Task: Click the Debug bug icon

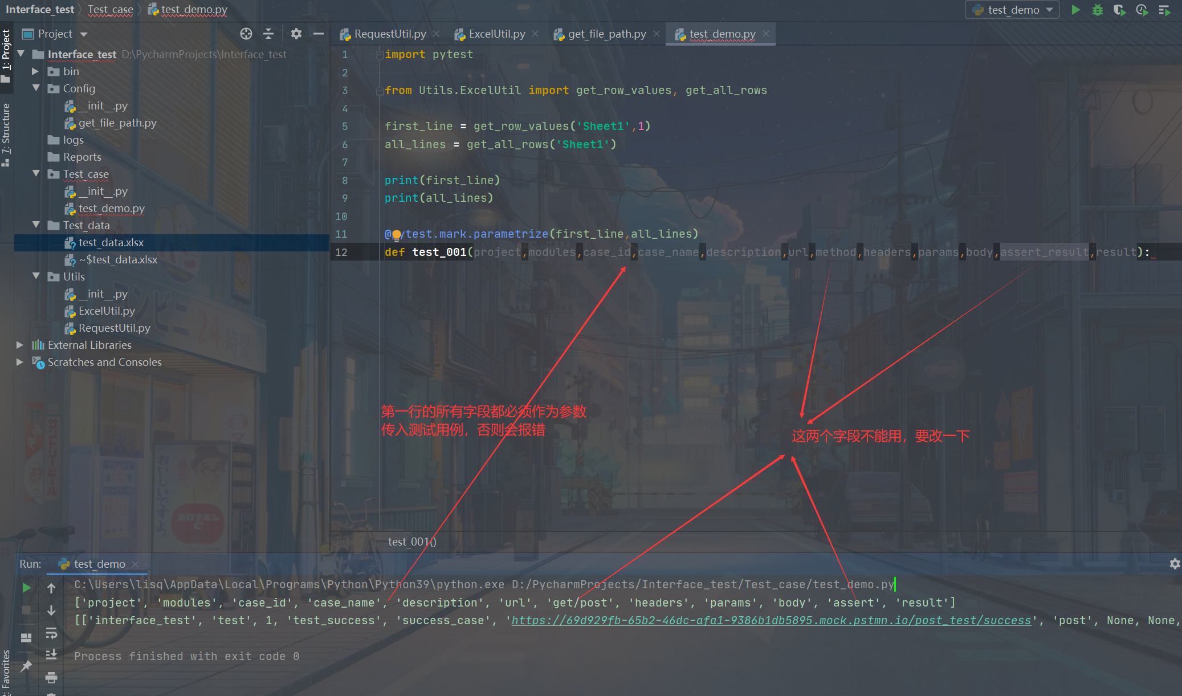Action: 1097,10
